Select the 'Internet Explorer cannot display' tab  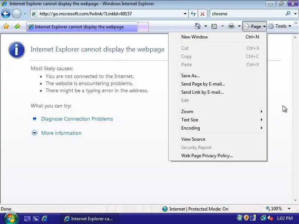pos(82,27)
